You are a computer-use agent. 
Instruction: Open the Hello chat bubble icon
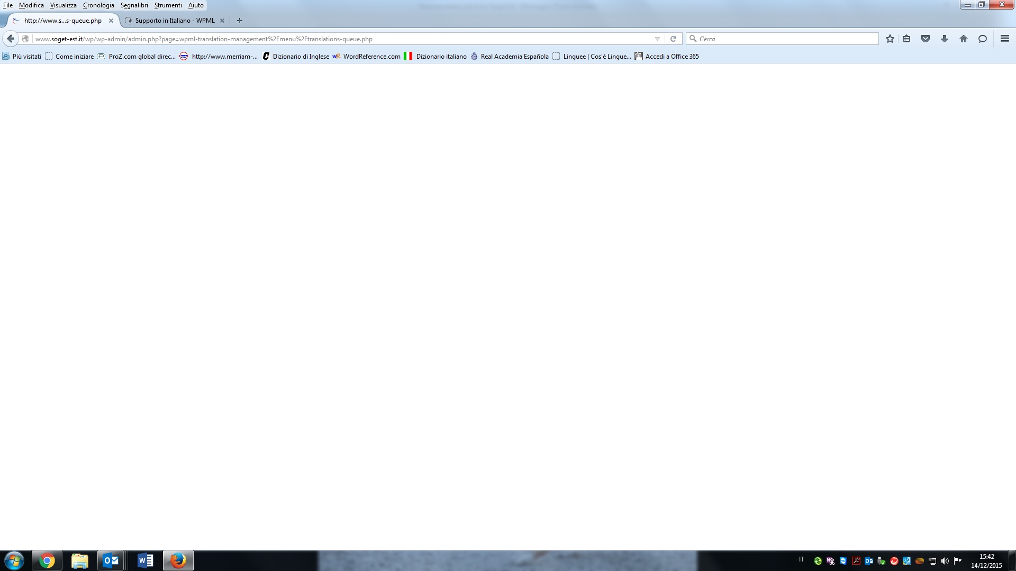(x=983, y=39)
